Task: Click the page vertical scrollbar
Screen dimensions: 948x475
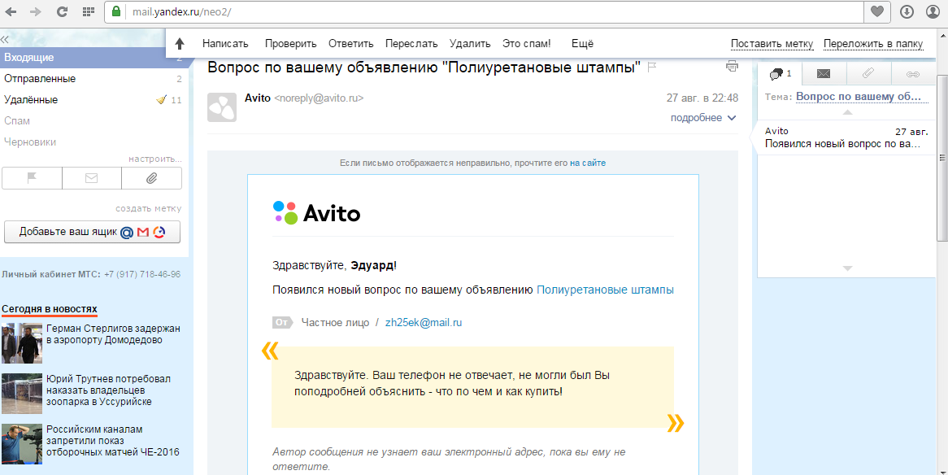Action: (942, 157)
